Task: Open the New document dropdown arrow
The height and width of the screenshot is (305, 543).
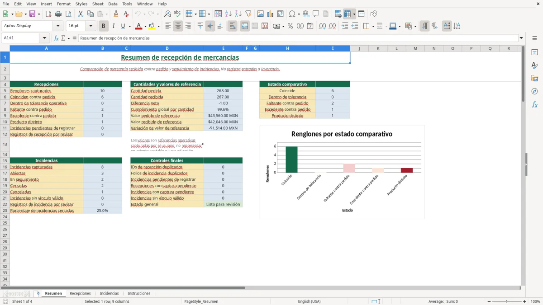Action: (11, 14)
